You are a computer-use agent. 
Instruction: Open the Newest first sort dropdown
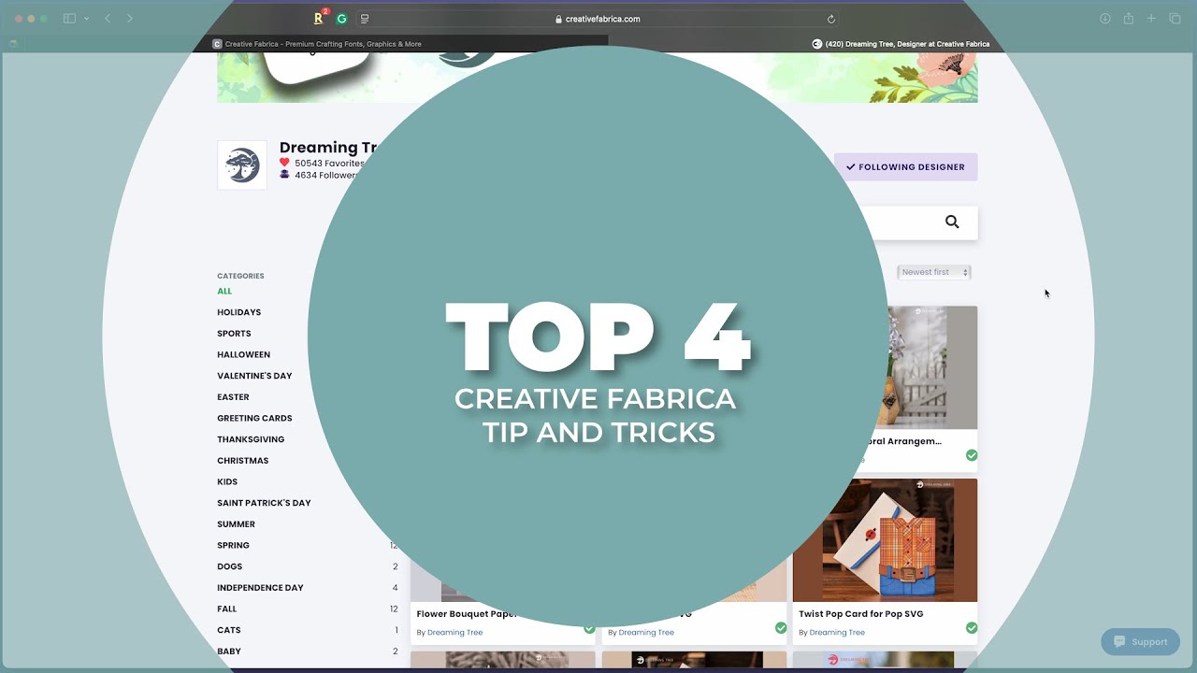(934, 272)
